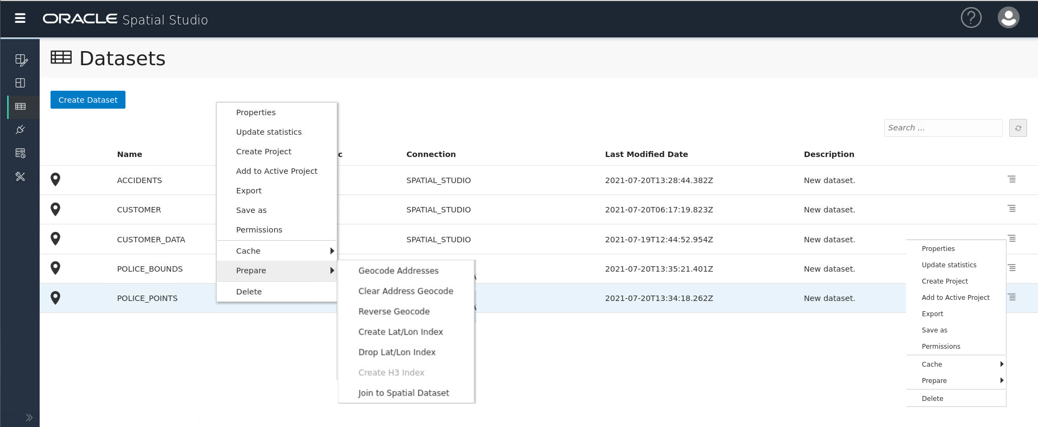Choose Join to Spatial Dataset option

pyautogui.click(x=404, y=393)
